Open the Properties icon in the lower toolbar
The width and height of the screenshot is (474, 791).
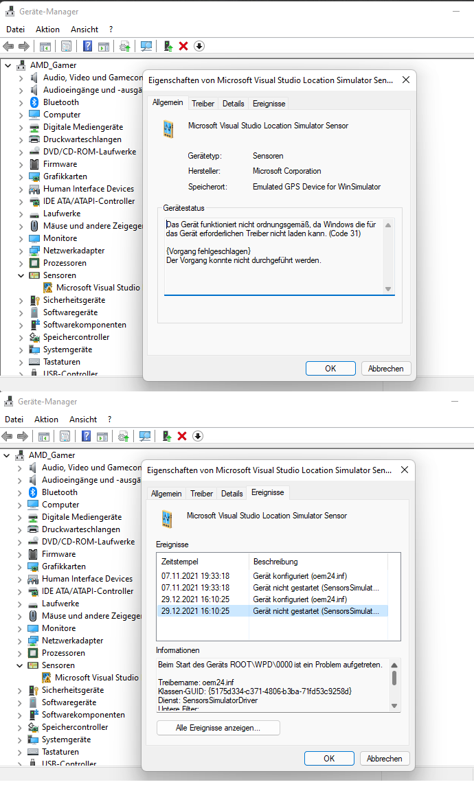tap(65, 437)
